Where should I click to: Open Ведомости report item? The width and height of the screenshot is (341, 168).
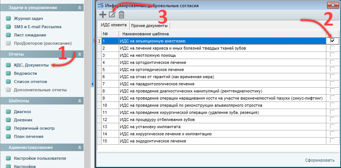tap(25, 73)
